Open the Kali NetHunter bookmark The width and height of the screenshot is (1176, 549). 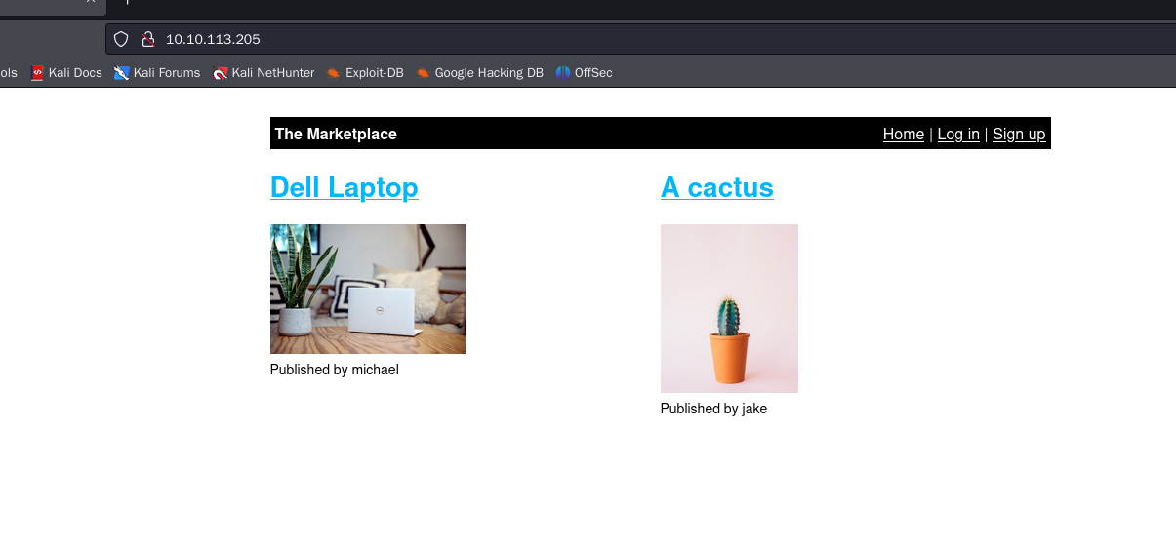pos(264,72)
